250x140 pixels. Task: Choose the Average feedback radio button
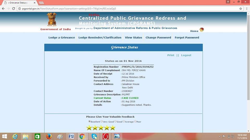(124, 121)
